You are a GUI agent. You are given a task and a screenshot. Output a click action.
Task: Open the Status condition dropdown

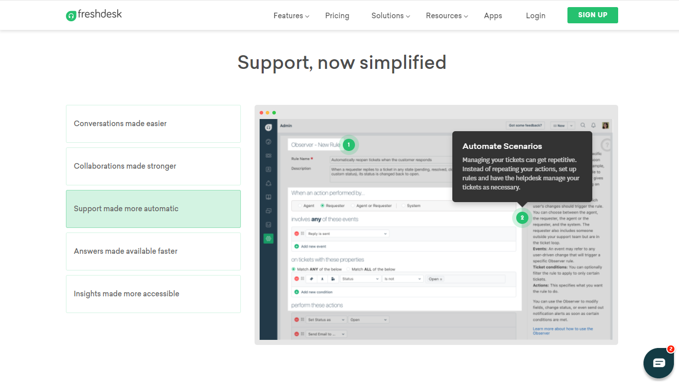point(360,279)
